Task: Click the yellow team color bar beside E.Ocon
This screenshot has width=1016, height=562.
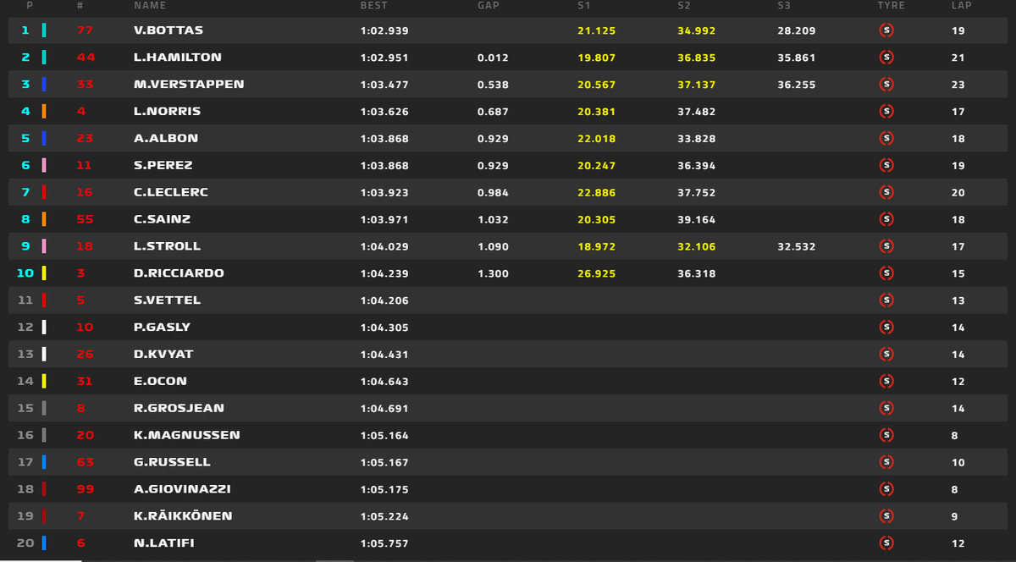Action: pyautogui.click(x=44, y=381)
